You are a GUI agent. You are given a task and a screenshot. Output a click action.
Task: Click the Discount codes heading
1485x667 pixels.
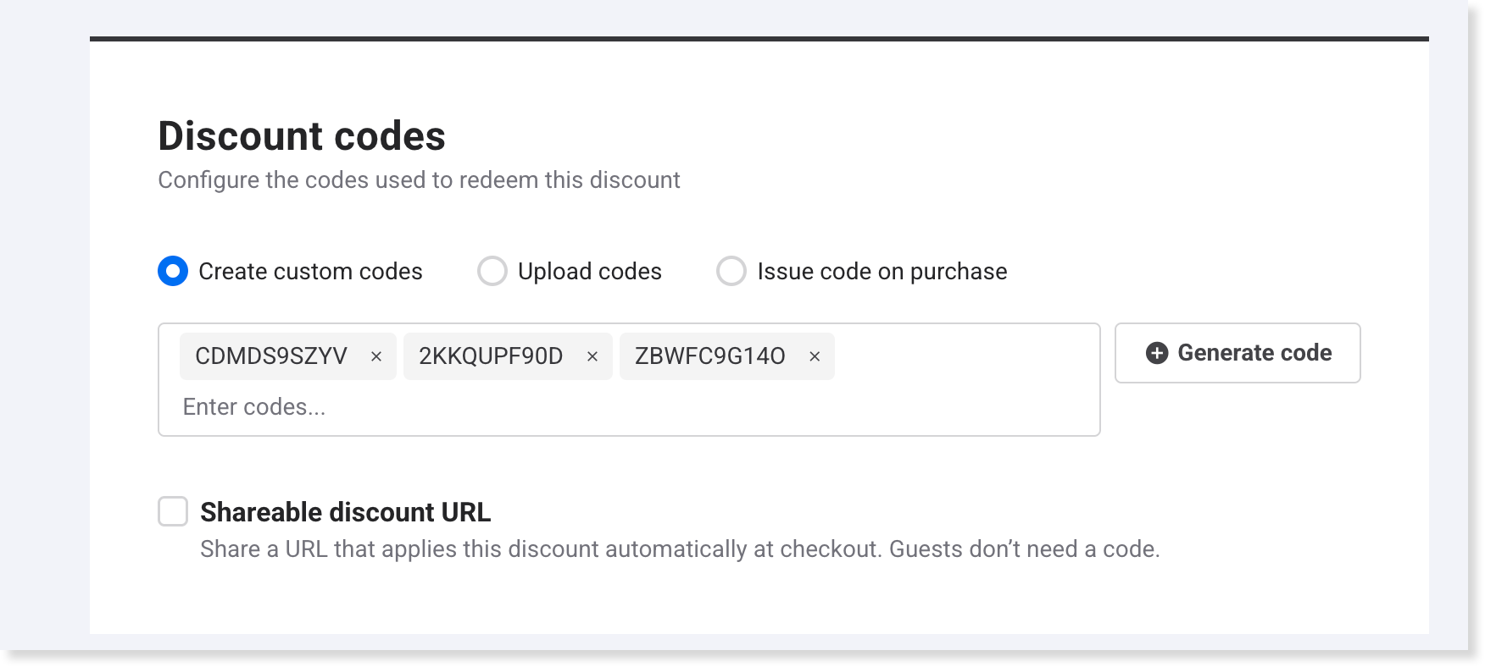click(302, 136)
